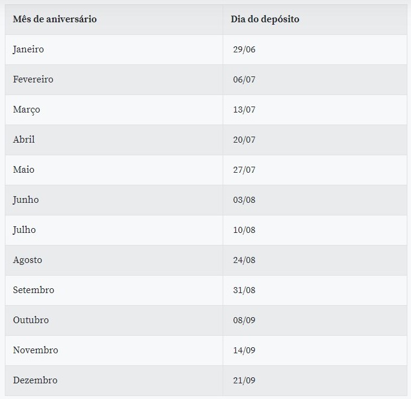Click on the Abril cell

[24, 140]
